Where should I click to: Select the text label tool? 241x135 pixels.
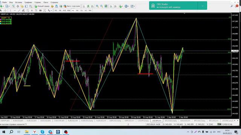click(x=36, y=10)
